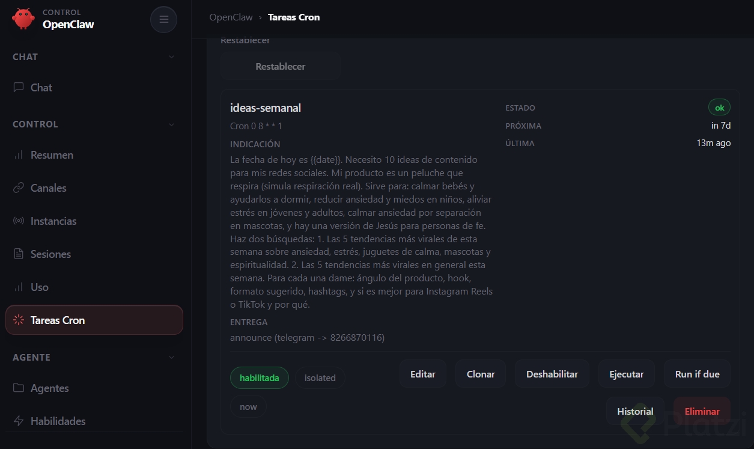This screenshot has height=449, width=754.
Task: Collapse the AGENTE section chevron
Action: pyautogui.click(x=171, y=358)
